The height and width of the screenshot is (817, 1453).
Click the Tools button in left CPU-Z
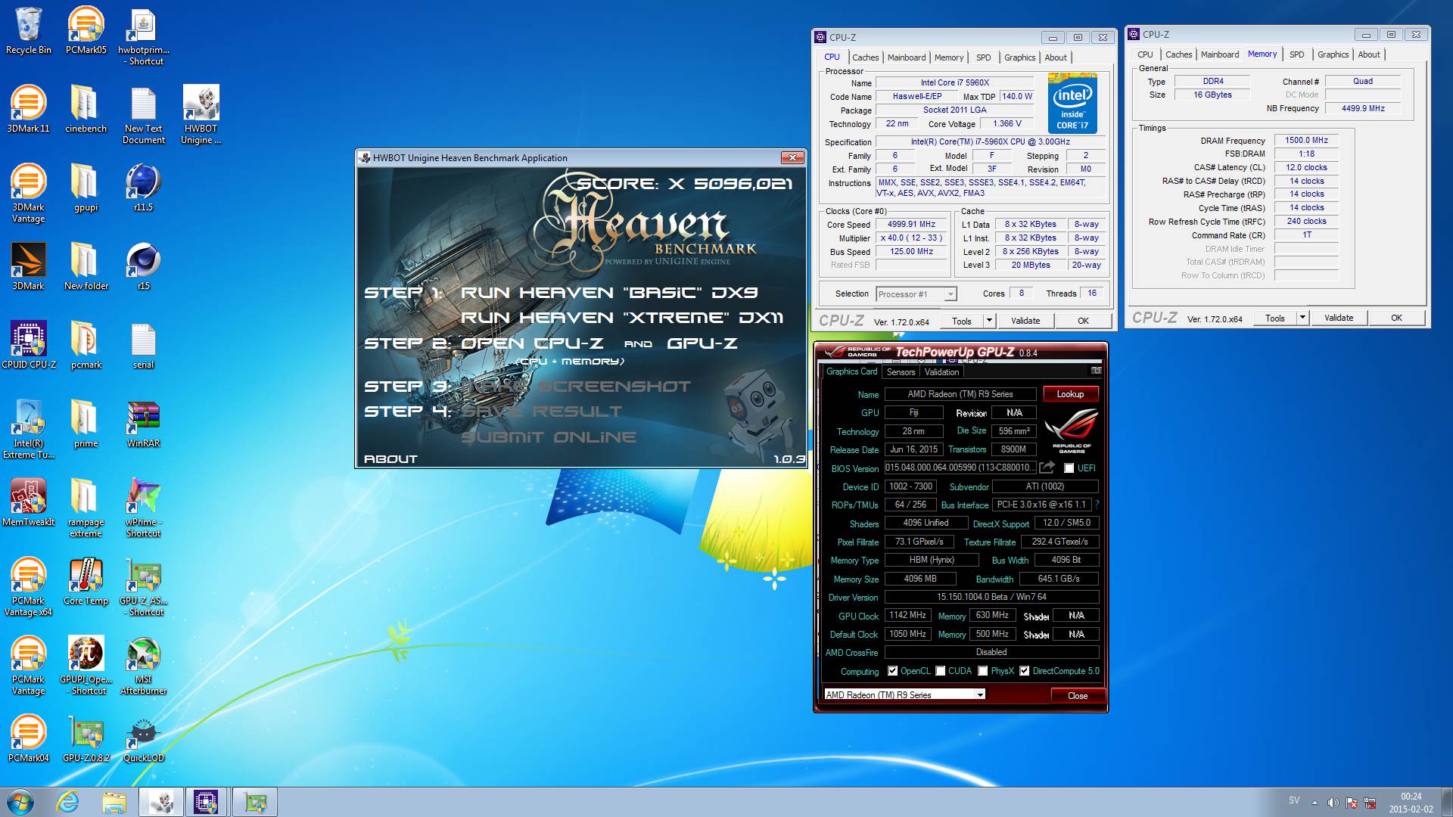point(961,321)
